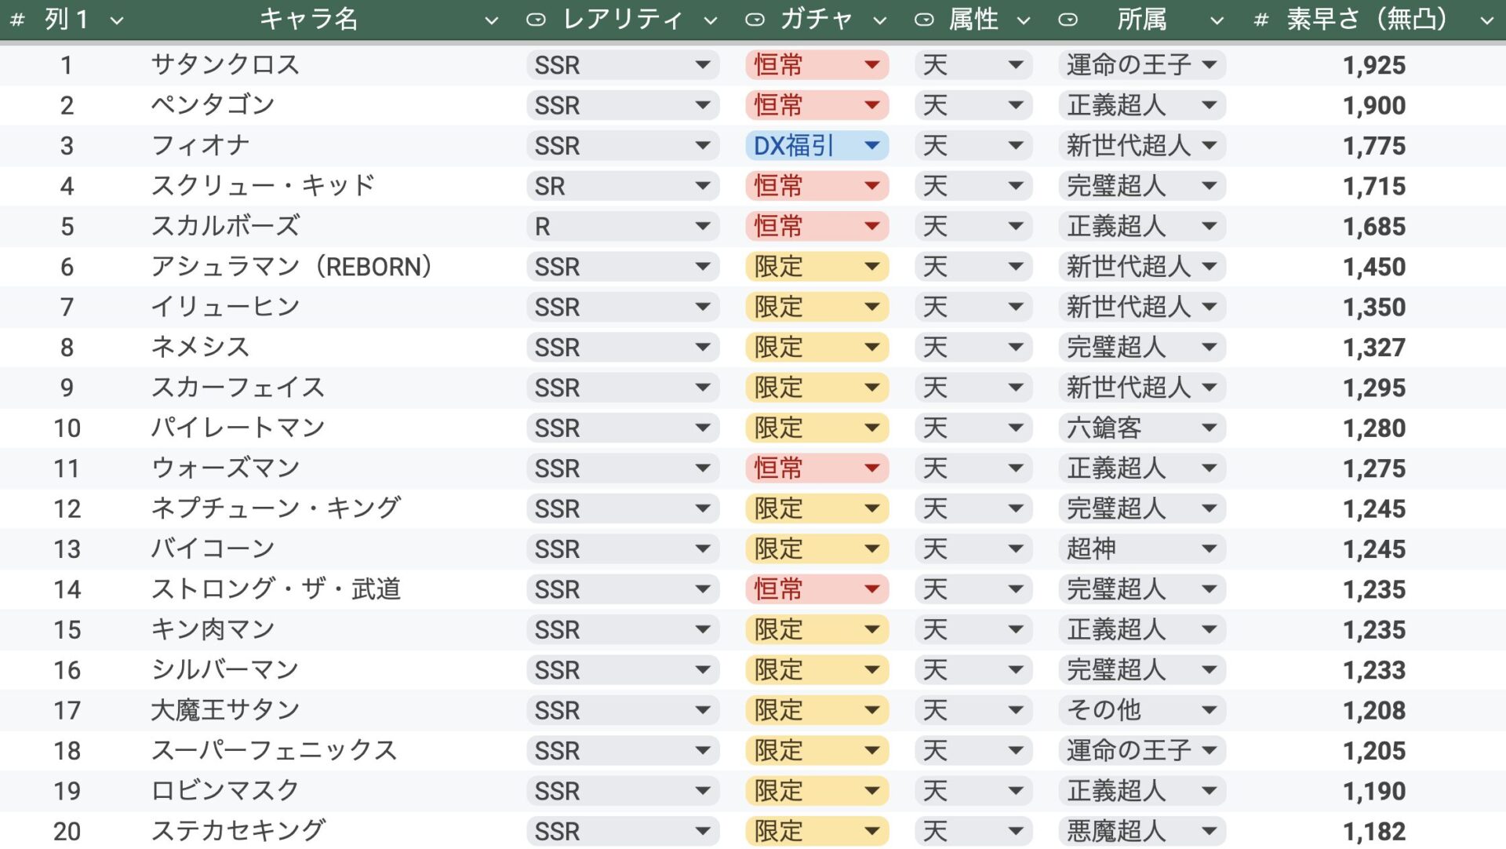Click the yellow 限定 chip in ネメシス row
This screenshot has width=1506, height=849.
tap(816, 347)
